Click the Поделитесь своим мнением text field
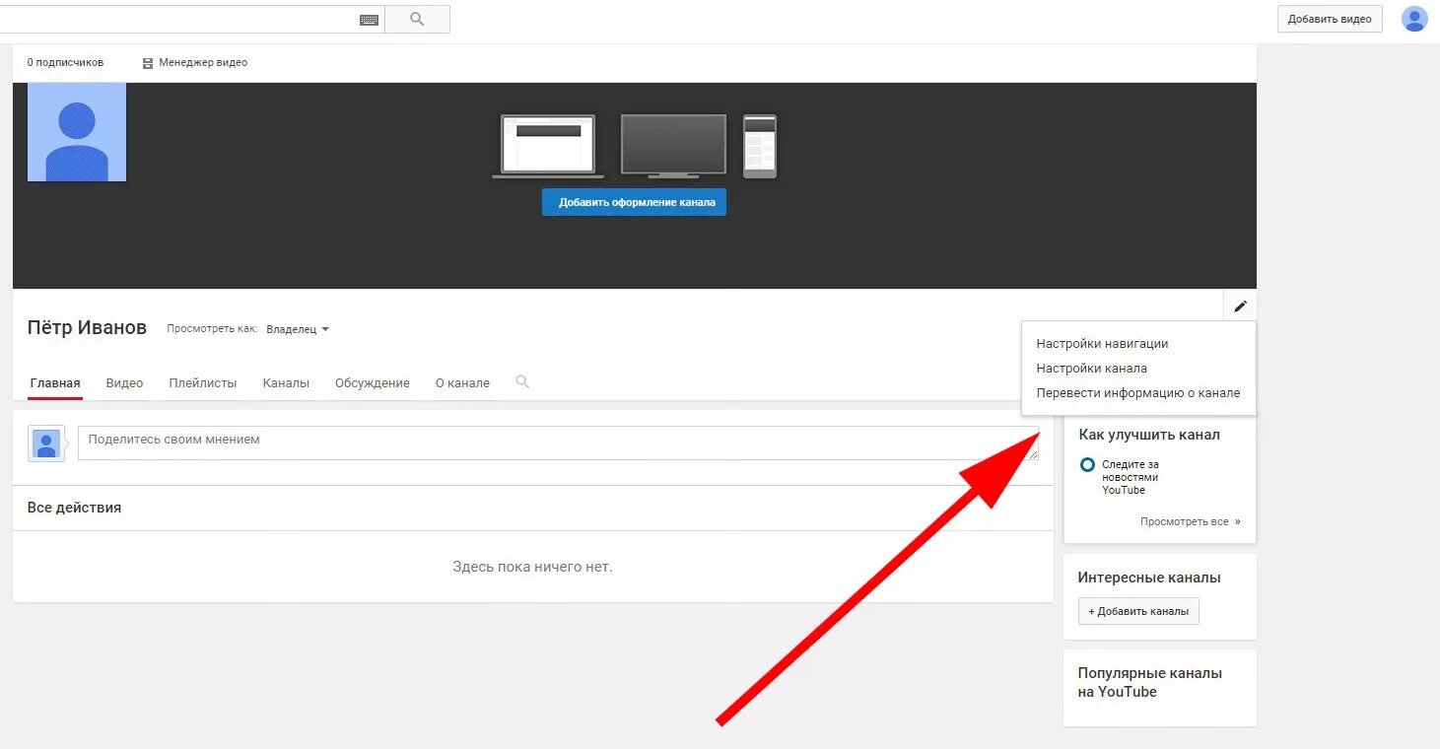 [x=558, y=443]
